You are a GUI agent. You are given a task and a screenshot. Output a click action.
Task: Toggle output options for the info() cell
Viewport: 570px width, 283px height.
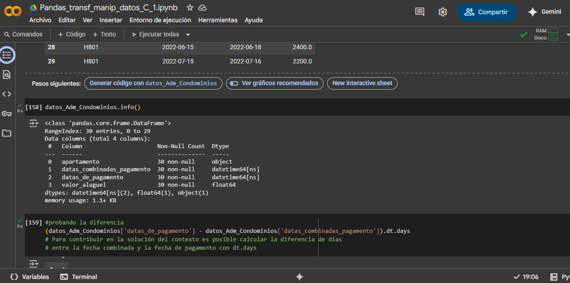34,123
